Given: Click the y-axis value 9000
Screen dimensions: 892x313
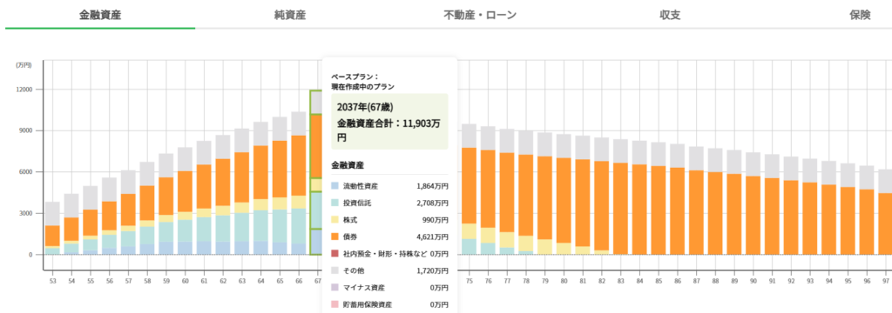Looking at the screenshot, I should click(25, 130).
